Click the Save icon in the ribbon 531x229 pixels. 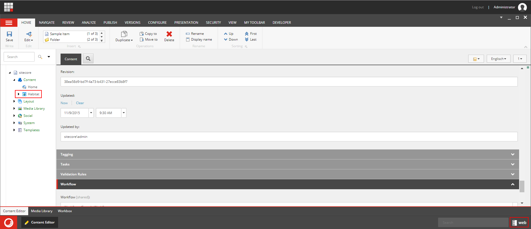tap(9, 34)
